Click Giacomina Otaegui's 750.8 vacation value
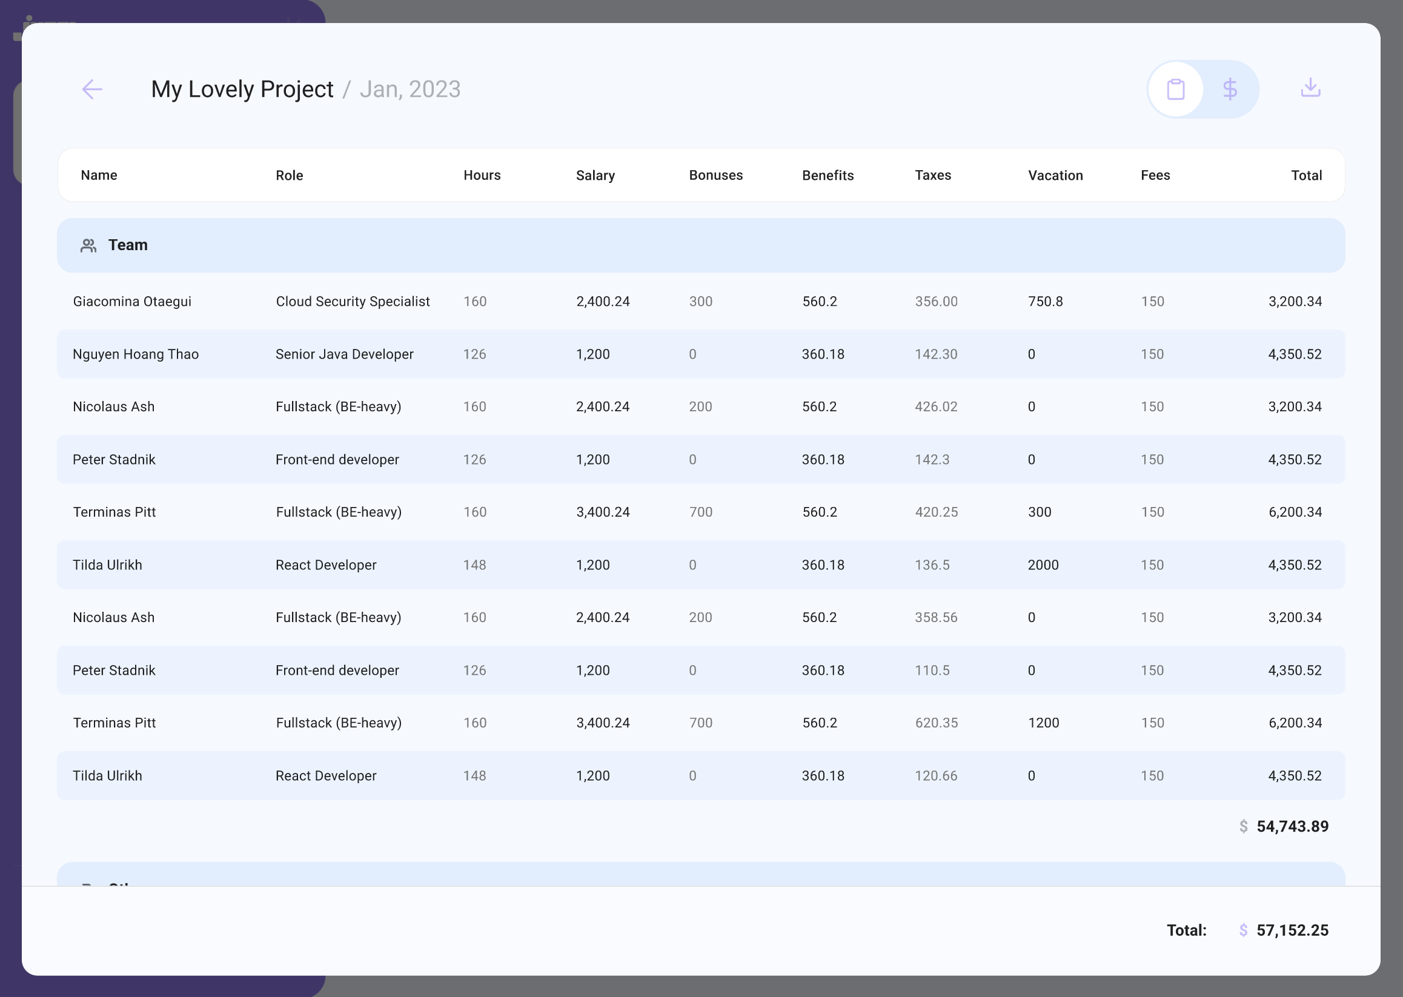Screen dimensions: 1403x997 1045,302
